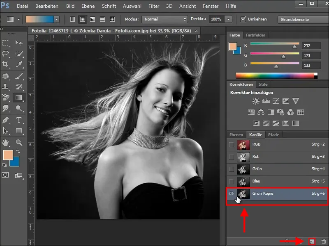The height and width of the screenshot is (246, 329).
Task: Select the Lasso tool
Action: [x=5, y=54]
